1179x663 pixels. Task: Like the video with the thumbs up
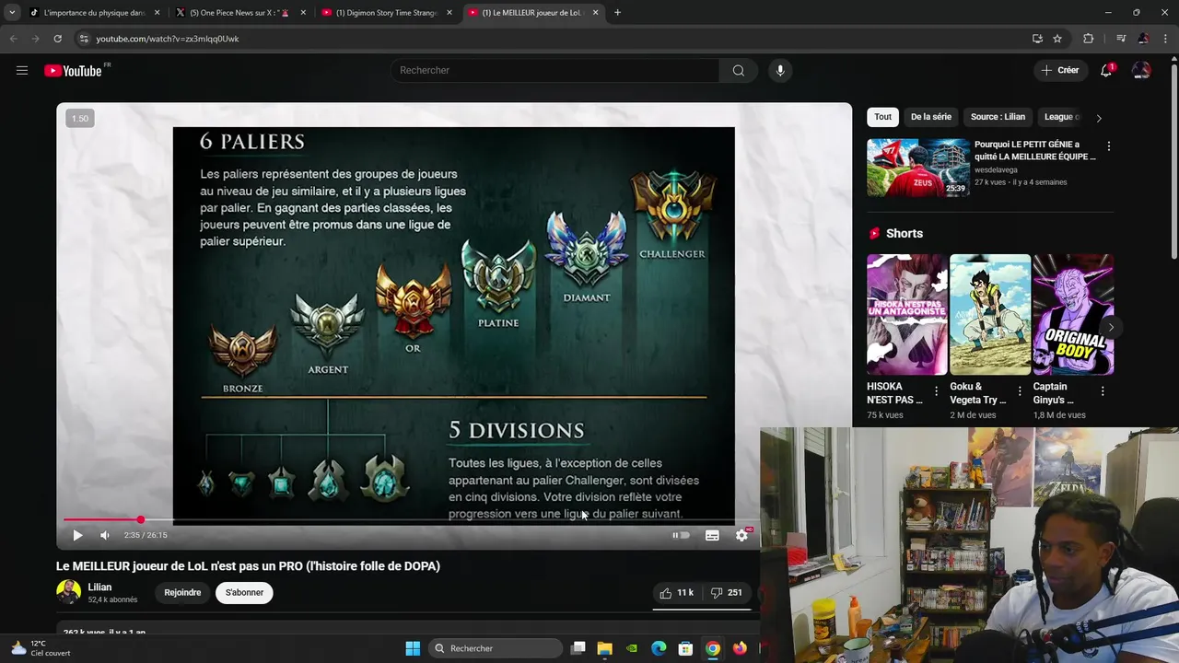677,593
